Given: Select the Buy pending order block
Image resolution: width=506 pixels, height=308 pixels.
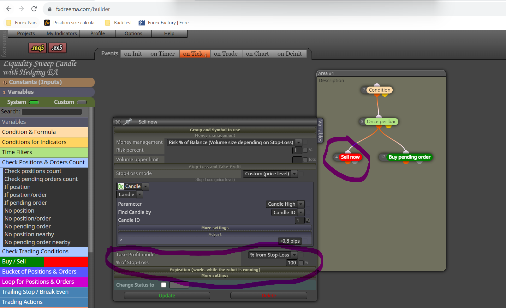Looking at the screenshot, I should (x=409, y=157).
